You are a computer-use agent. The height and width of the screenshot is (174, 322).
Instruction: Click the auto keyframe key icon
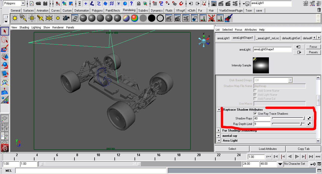313,164
